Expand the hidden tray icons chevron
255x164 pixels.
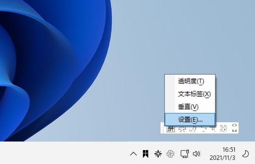click(x=133, y=154)
